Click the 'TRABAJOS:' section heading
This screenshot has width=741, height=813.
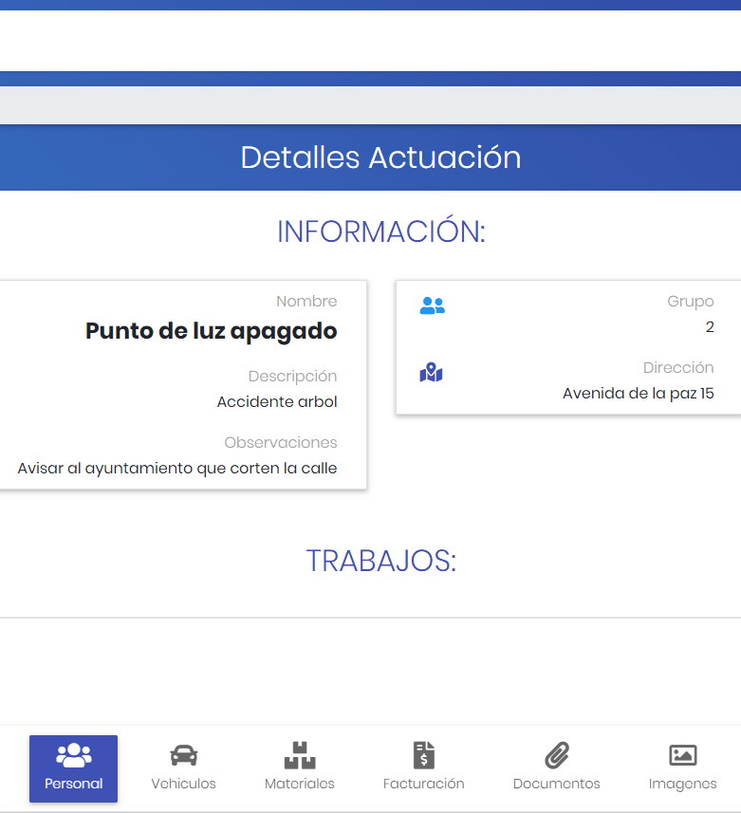click(380, 561)
